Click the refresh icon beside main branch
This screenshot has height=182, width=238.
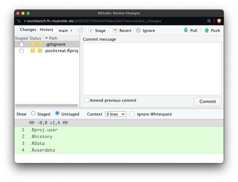(80, 30)
